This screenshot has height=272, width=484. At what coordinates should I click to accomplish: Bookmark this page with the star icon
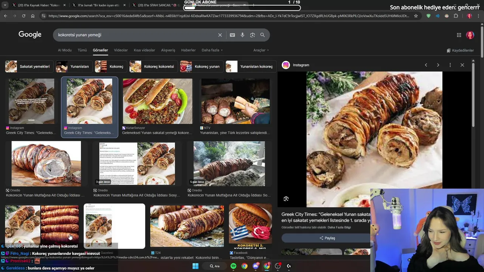(x=416, y=16)
